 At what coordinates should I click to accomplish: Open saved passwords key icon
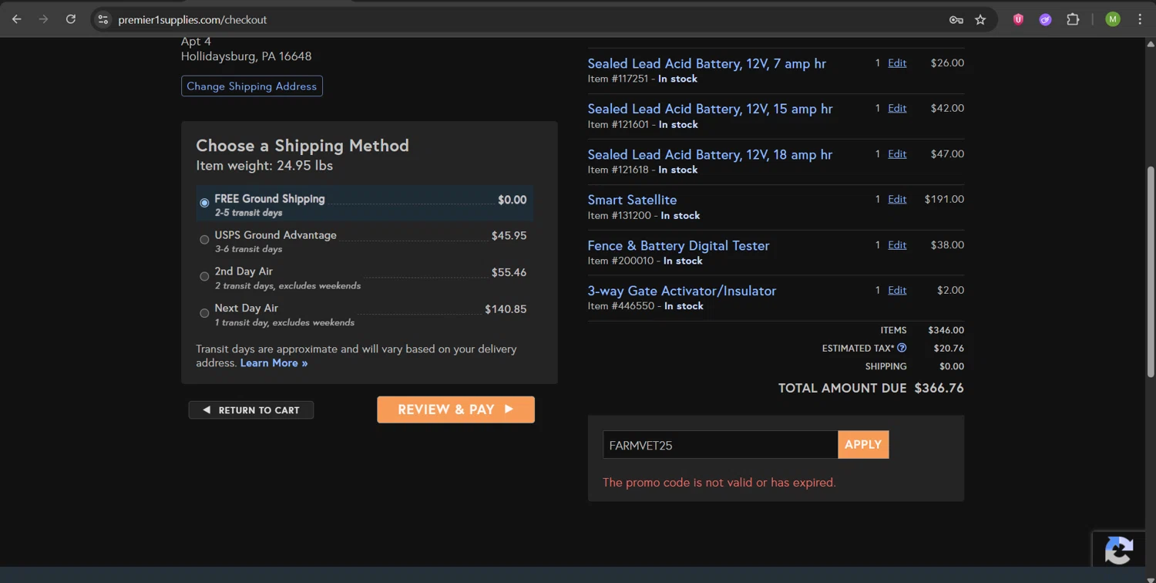[x=956, y=19]
